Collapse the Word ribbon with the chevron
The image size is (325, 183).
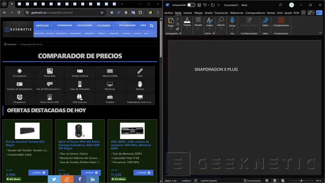point(320,33)
